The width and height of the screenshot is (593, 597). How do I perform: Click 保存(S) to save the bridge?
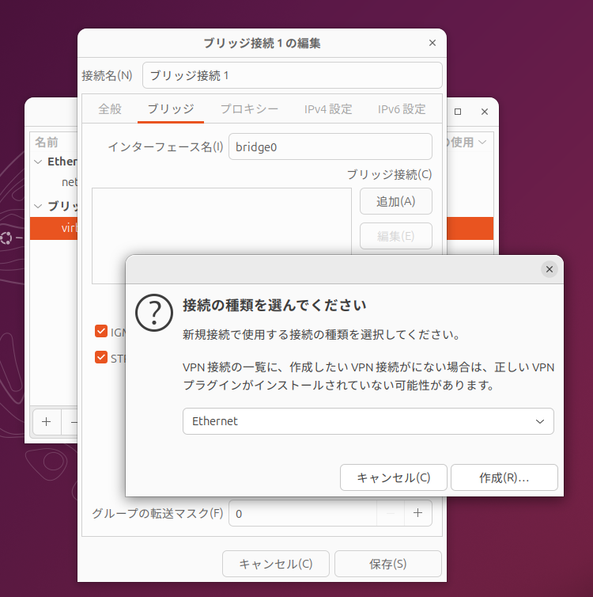coord(387,565)
